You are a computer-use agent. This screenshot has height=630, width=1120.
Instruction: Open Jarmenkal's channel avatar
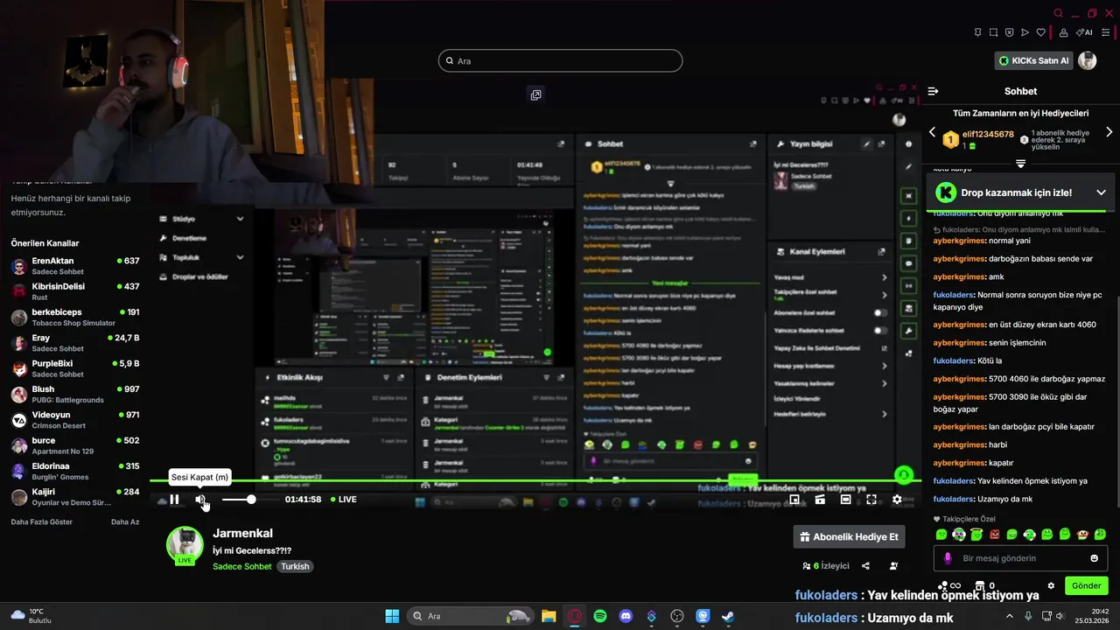(x=185, y=545)
